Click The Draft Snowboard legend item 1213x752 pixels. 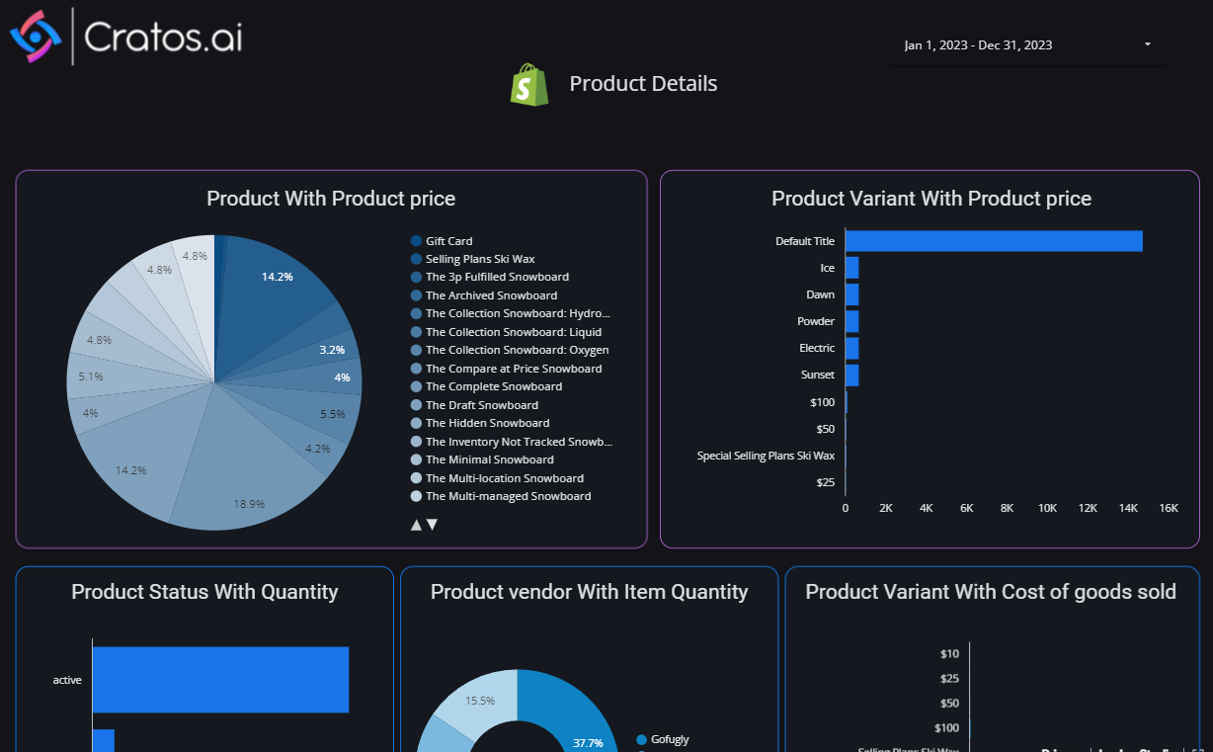474,405
